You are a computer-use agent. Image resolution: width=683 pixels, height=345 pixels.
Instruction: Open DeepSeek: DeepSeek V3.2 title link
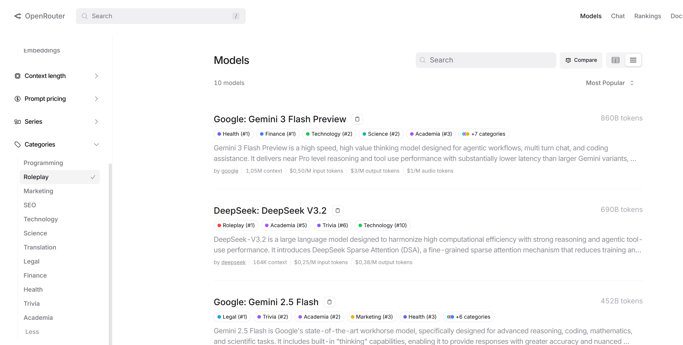pos(270,210)
